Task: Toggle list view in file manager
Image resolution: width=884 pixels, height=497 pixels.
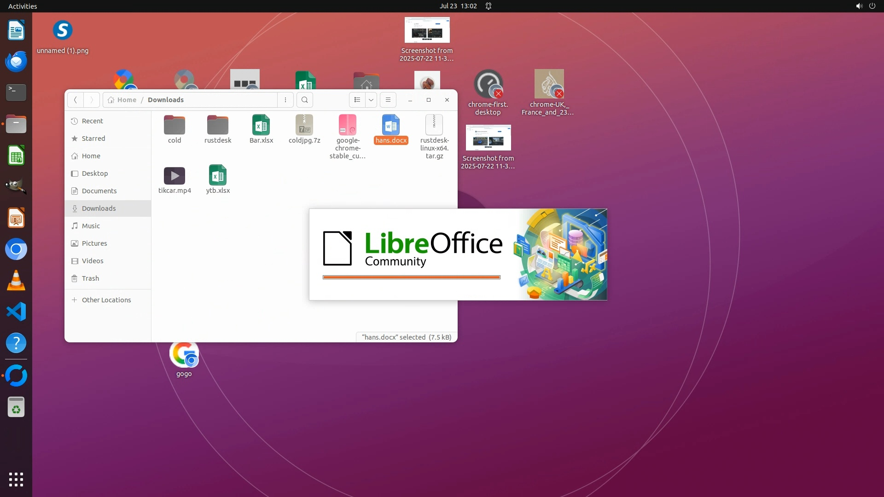Action: tap(357, 100)
